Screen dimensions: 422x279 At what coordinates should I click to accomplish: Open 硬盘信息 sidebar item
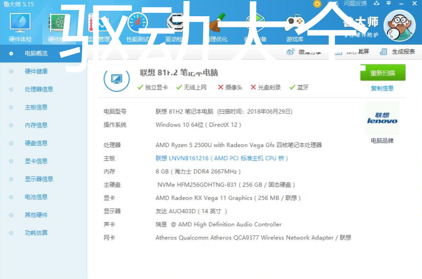point(36,143)
